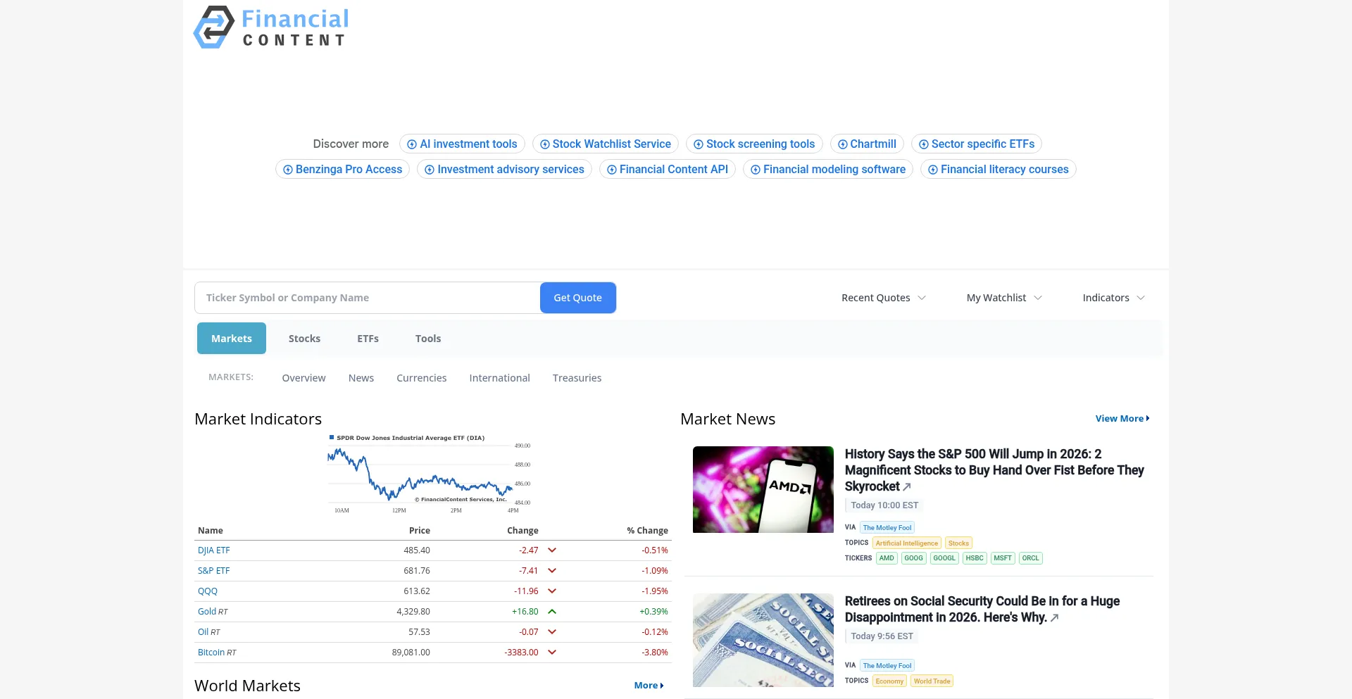Click the More arrow beside World Markets
Image resolution: width=1352 pixels, height=699 pixels.
662,686
